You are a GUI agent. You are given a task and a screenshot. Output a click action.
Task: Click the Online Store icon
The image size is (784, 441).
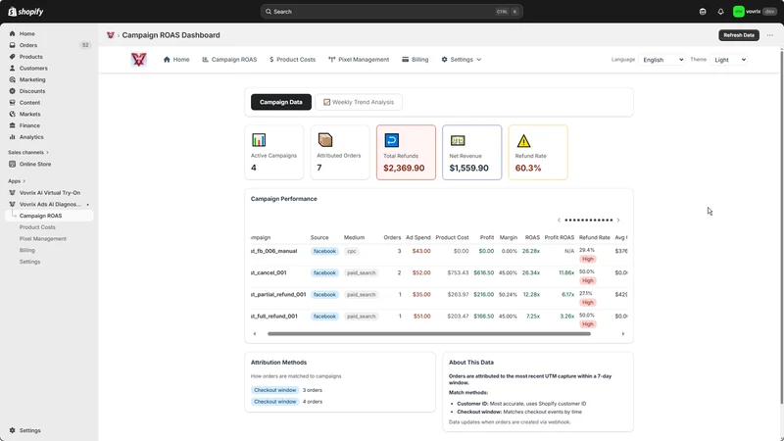point(13,164)
